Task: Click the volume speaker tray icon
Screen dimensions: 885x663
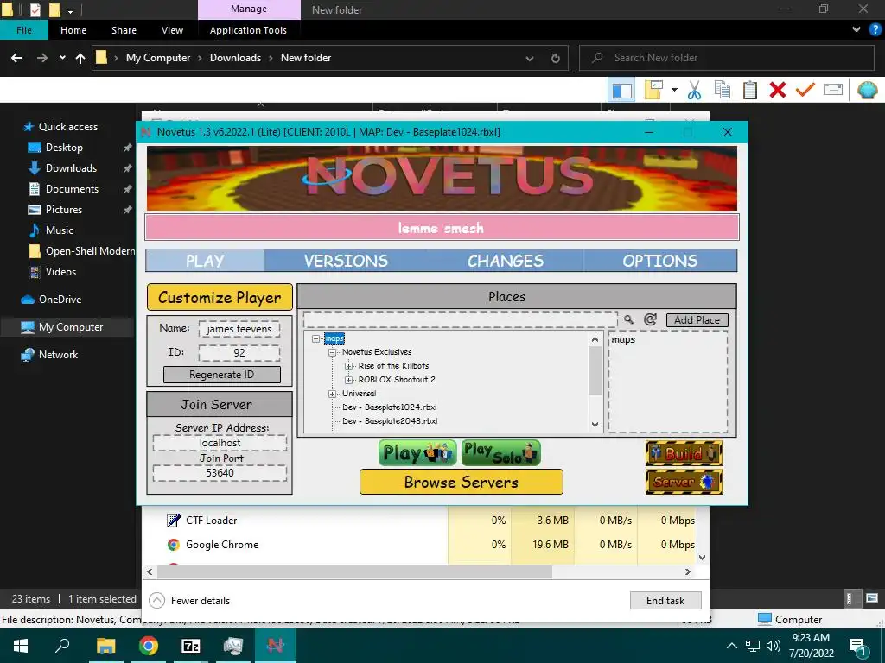Action: (774, 646)
